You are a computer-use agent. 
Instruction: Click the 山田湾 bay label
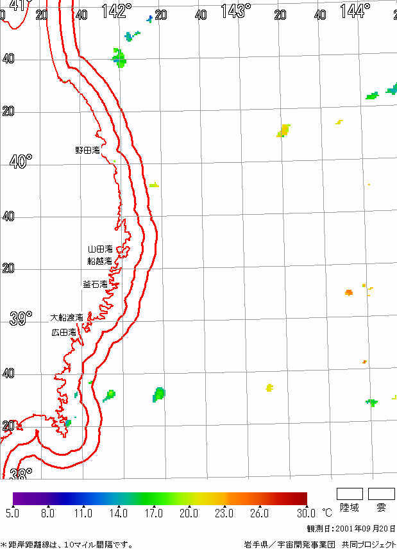tap(100, 249)
